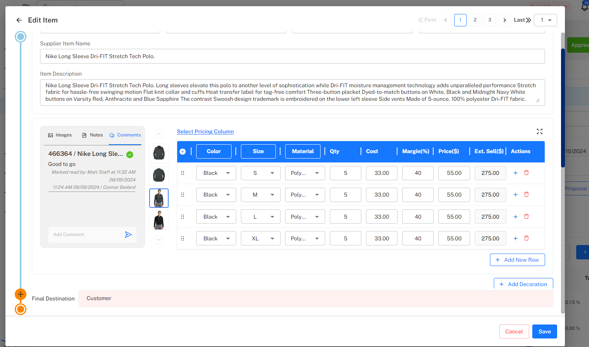Delete the size M row
Viewport: 589px width, 347px height.
click(526, 195)
